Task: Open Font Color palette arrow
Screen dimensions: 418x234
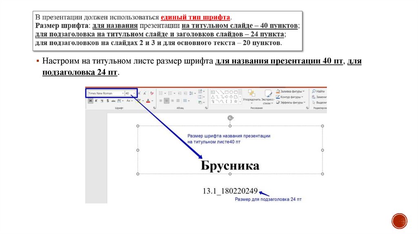Action: (x=153, y=101)
